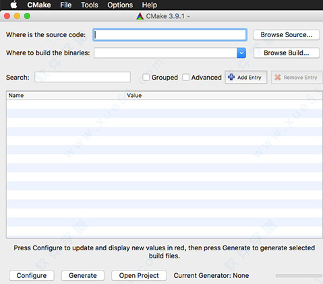Image resolution: width=323 pixels, height=284 pixels.
Task: Expand the build binaries dropdown arrow
Action: (x=241, y=53)
